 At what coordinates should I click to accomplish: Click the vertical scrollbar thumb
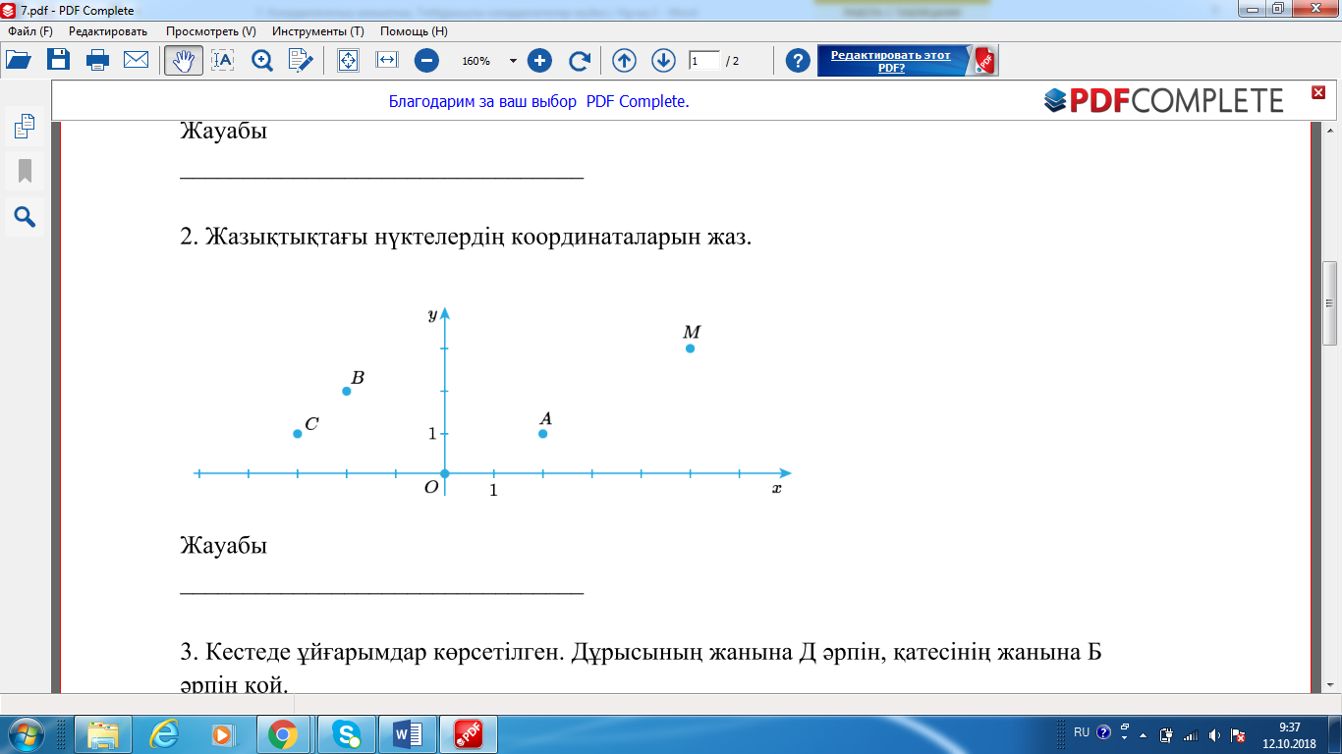coord(1330,303)
